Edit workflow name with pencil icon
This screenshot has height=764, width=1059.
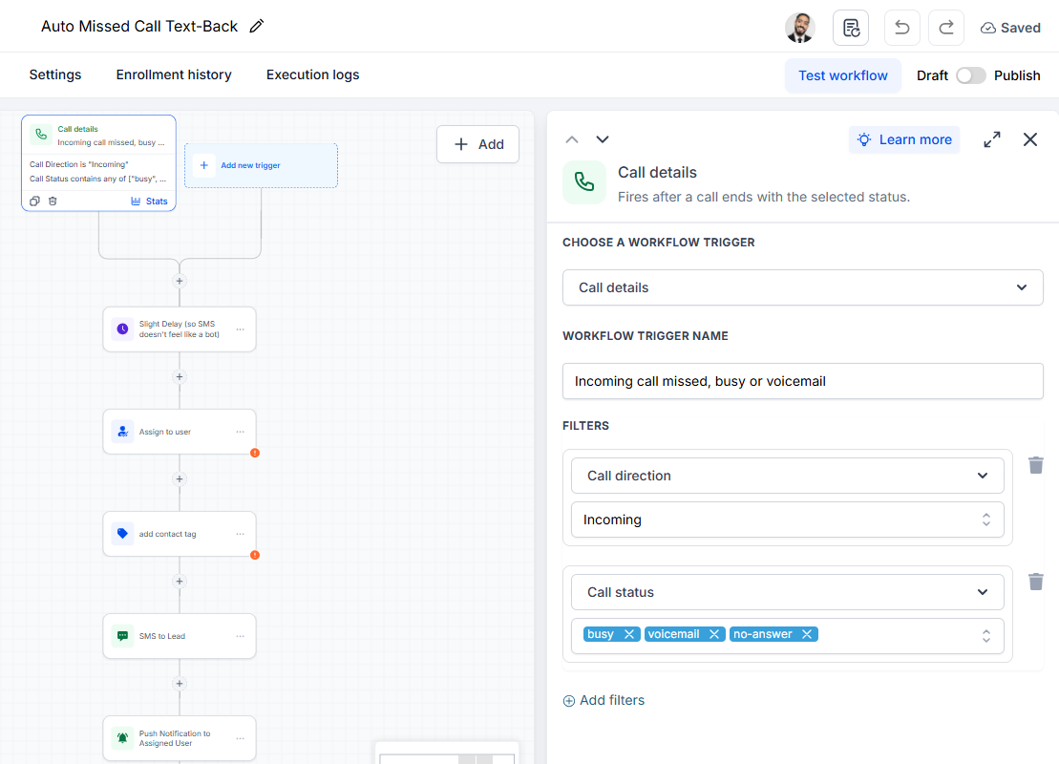[256, 27]
